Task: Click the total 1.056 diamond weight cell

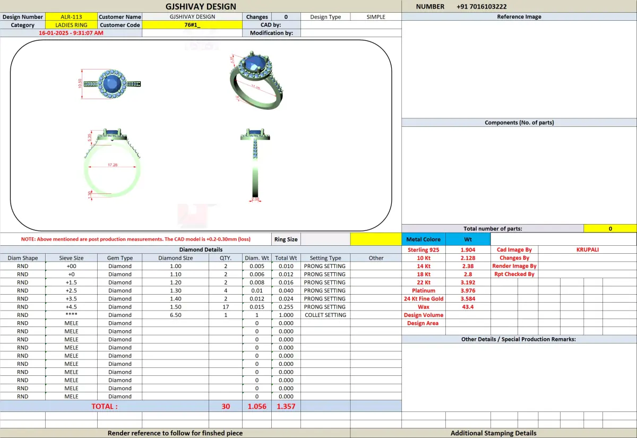Action: click(x=257, y=406)
